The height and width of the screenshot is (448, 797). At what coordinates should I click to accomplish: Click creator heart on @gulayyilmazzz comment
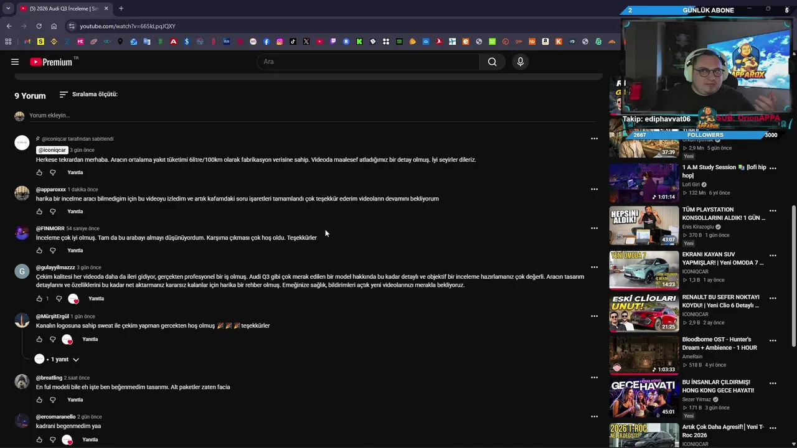pyautogui.click(x=73, y=299)
